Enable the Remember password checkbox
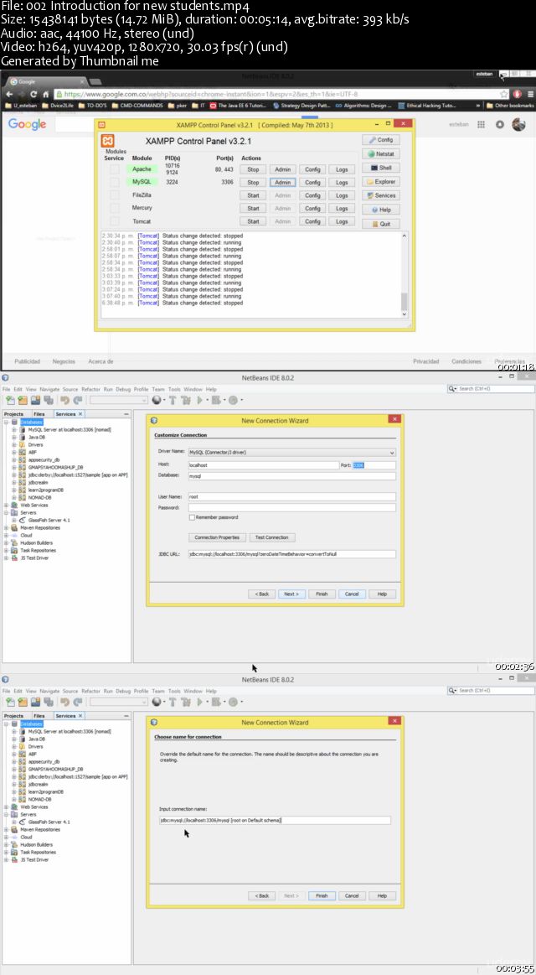The height and width of the screenshot is (975, 536). 192,517
